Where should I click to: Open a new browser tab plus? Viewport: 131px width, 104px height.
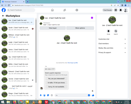[x=28, y=2]
